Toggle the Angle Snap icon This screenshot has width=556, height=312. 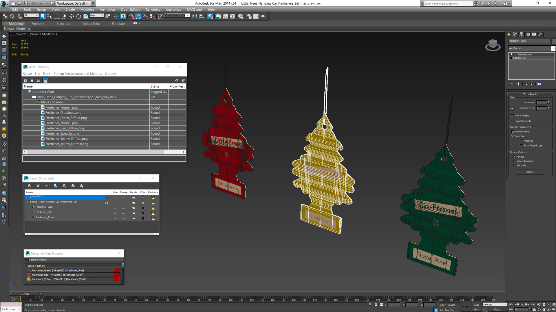point(138,16)
